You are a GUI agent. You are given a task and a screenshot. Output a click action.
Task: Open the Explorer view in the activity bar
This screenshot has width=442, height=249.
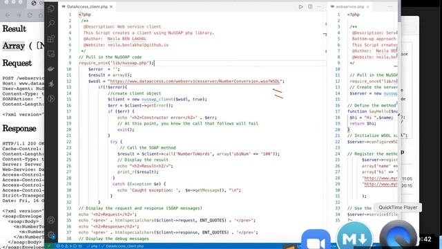pyautogui.click(x=51, y=8)
